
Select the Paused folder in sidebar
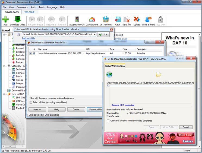[x=20, y=48]
